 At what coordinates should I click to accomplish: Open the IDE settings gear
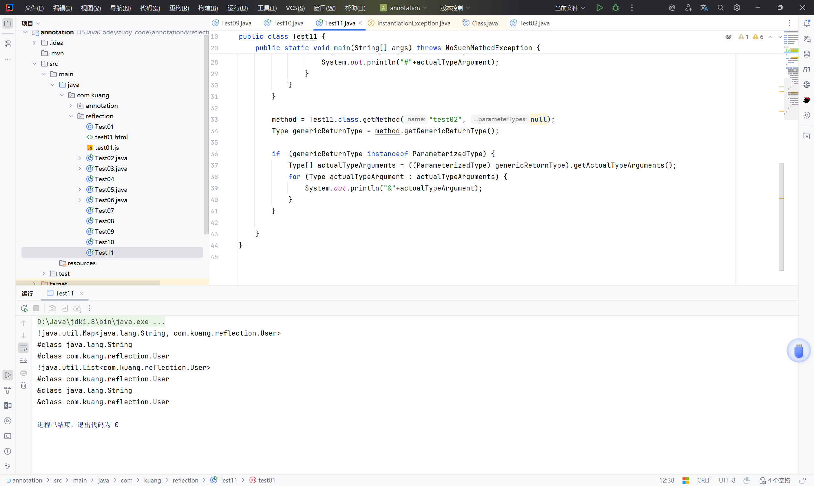tap(736, 8)
